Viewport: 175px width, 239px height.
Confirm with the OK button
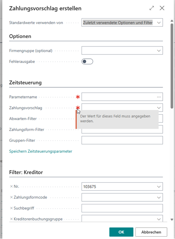[121, 232]
